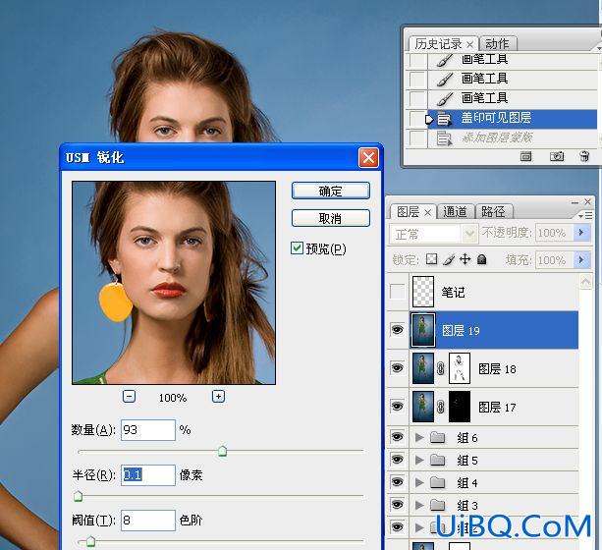Expand the 组 3 group triangle
602x550 pixels.
[419, 505]
